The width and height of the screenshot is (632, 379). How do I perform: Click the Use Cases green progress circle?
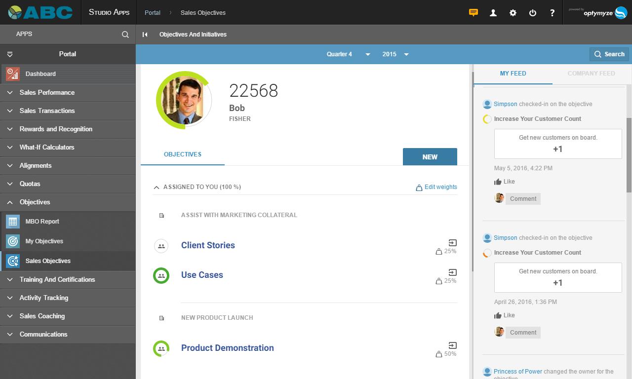(x=161, y=275)
